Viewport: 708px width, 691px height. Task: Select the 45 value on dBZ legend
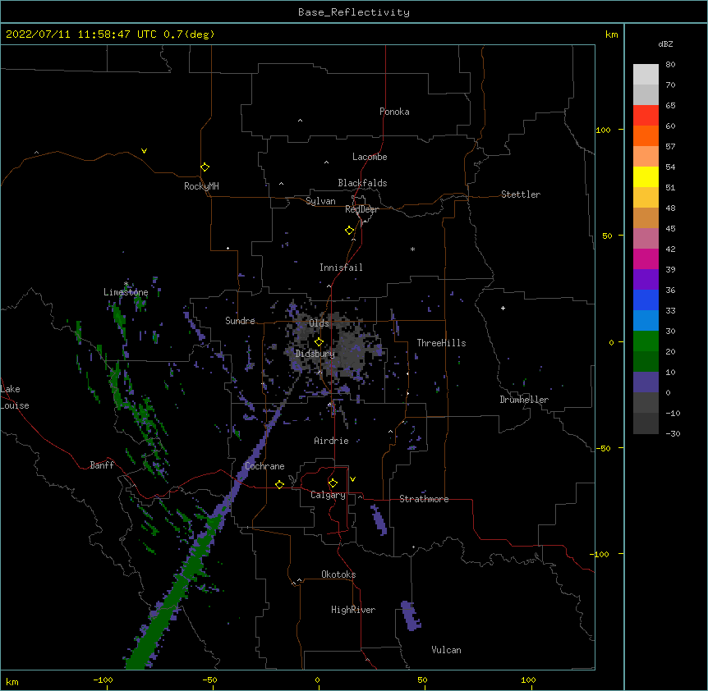point(670,228)
